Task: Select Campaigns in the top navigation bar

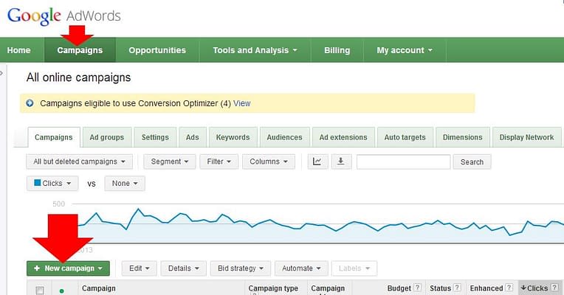Action: pos(80,50)
